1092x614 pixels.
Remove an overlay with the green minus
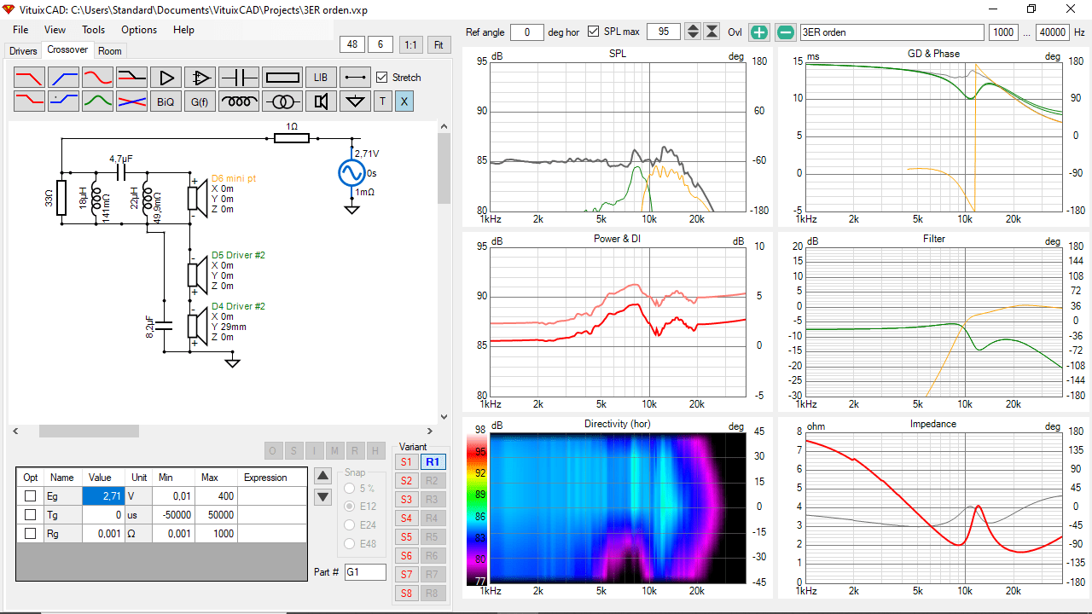pyautogui.click(x=786, y=32)
